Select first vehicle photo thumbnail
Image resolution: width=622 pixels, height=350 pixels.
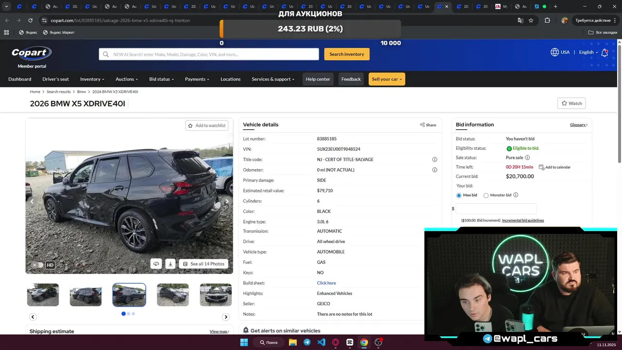43,295
